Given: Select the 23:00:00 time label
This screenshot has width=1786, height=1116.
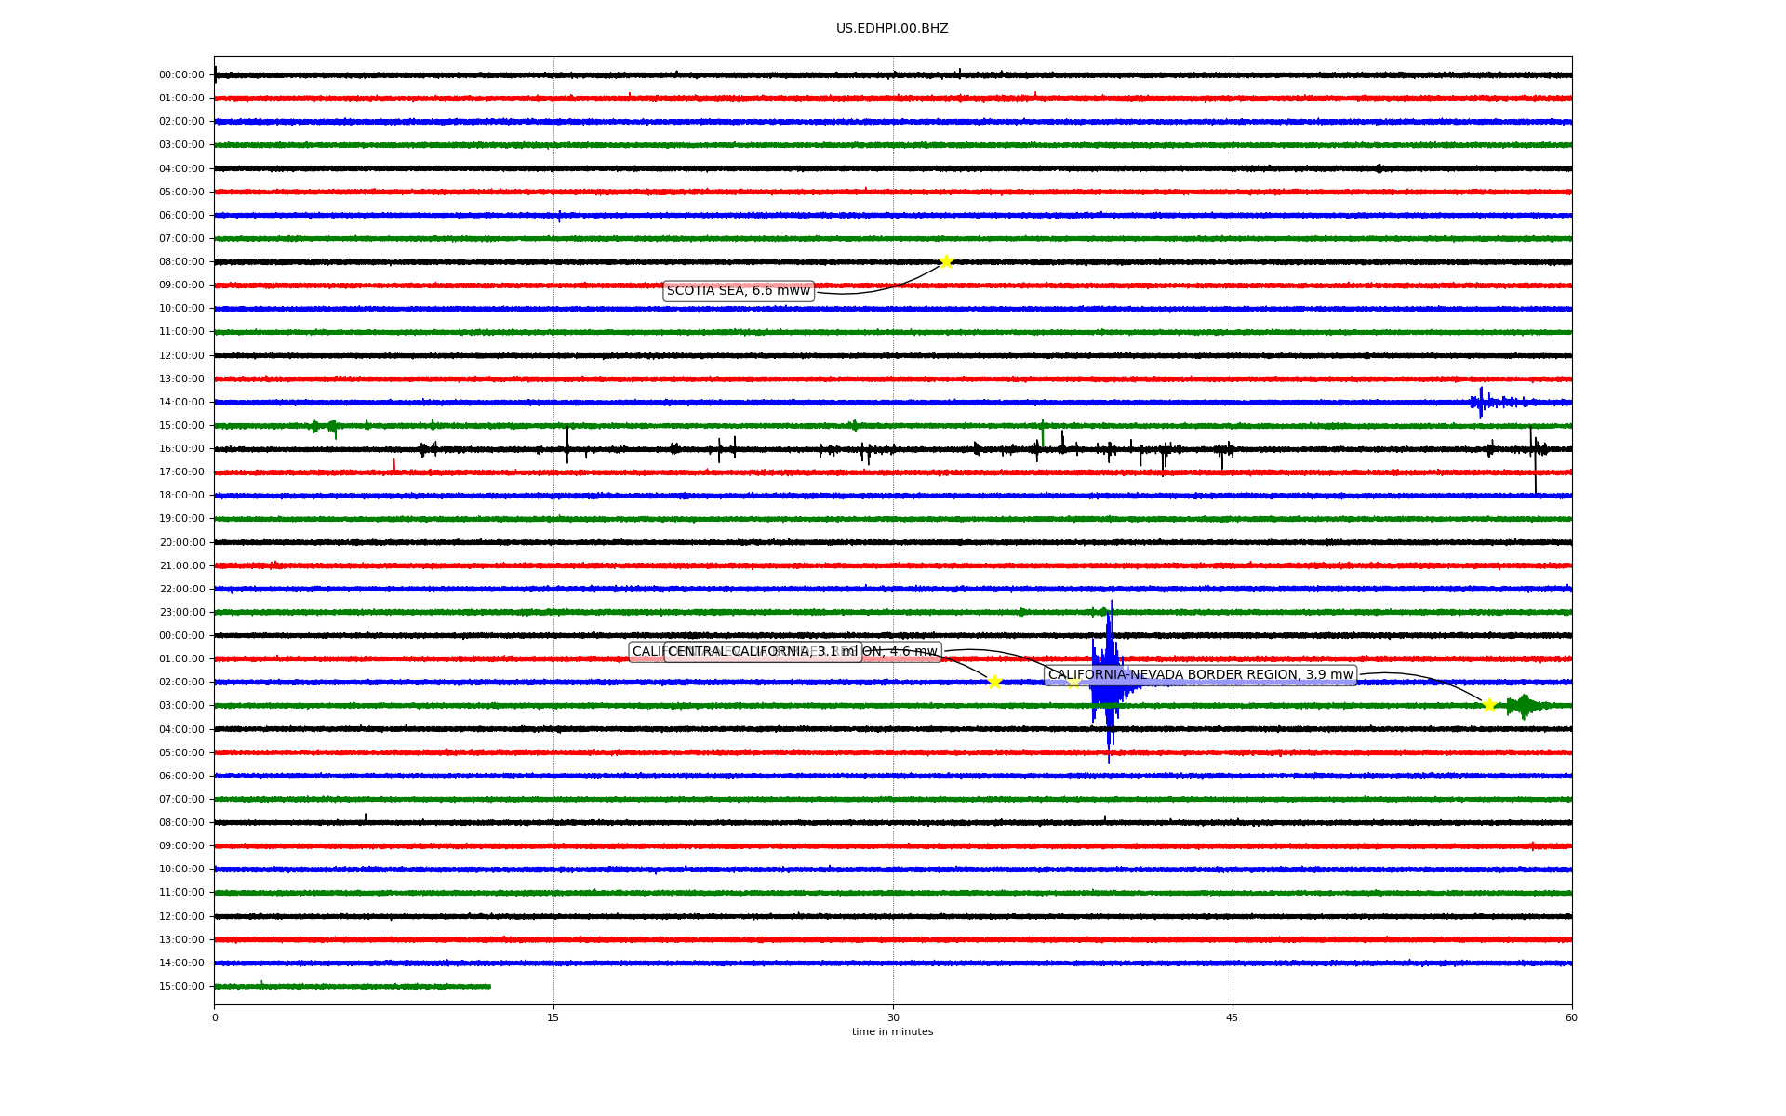Looking at the screenshot, I should coord(181,612).
